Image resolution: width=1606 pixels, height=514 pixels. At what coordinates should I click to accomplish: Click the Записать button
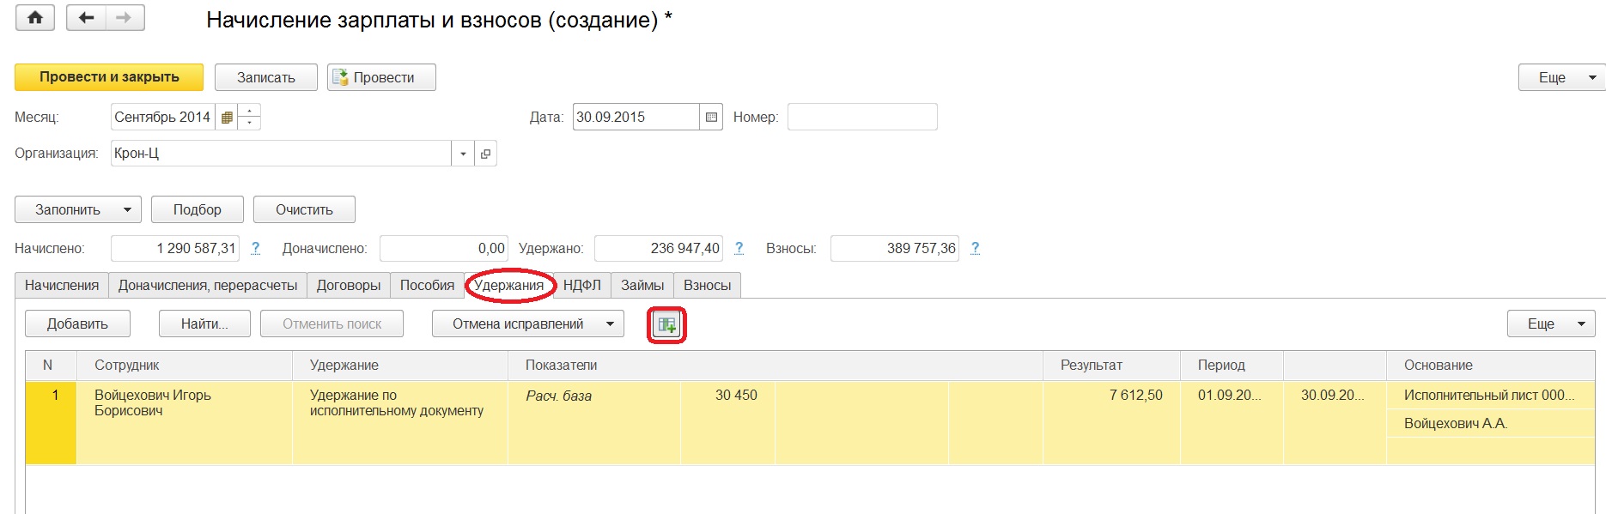(x=266, y=77)
